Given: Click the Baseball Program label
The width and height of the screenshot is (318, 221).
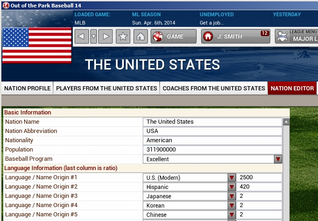Looking at the screenshot, I should [x=29, y=159].
